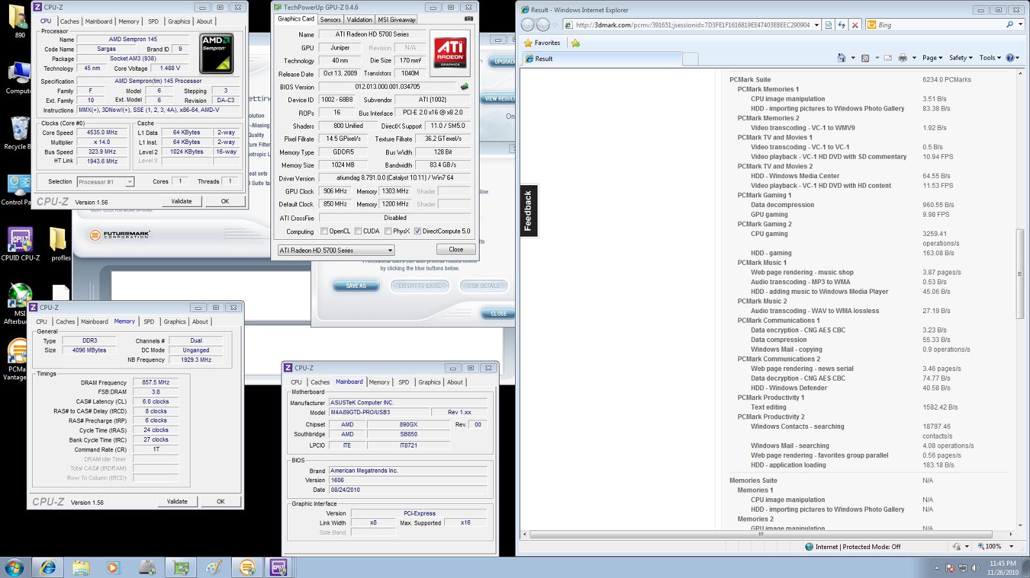The height and width of the screenshot is (578, 1030).
Task: Switch to the Sensors tab in GPU-Z
Action: (330, 20)
